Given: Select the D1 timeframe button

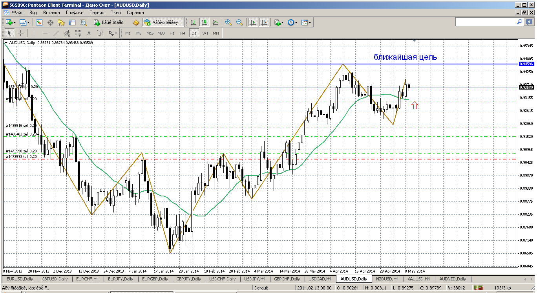Looking at the screenshot, I should 194,33.
